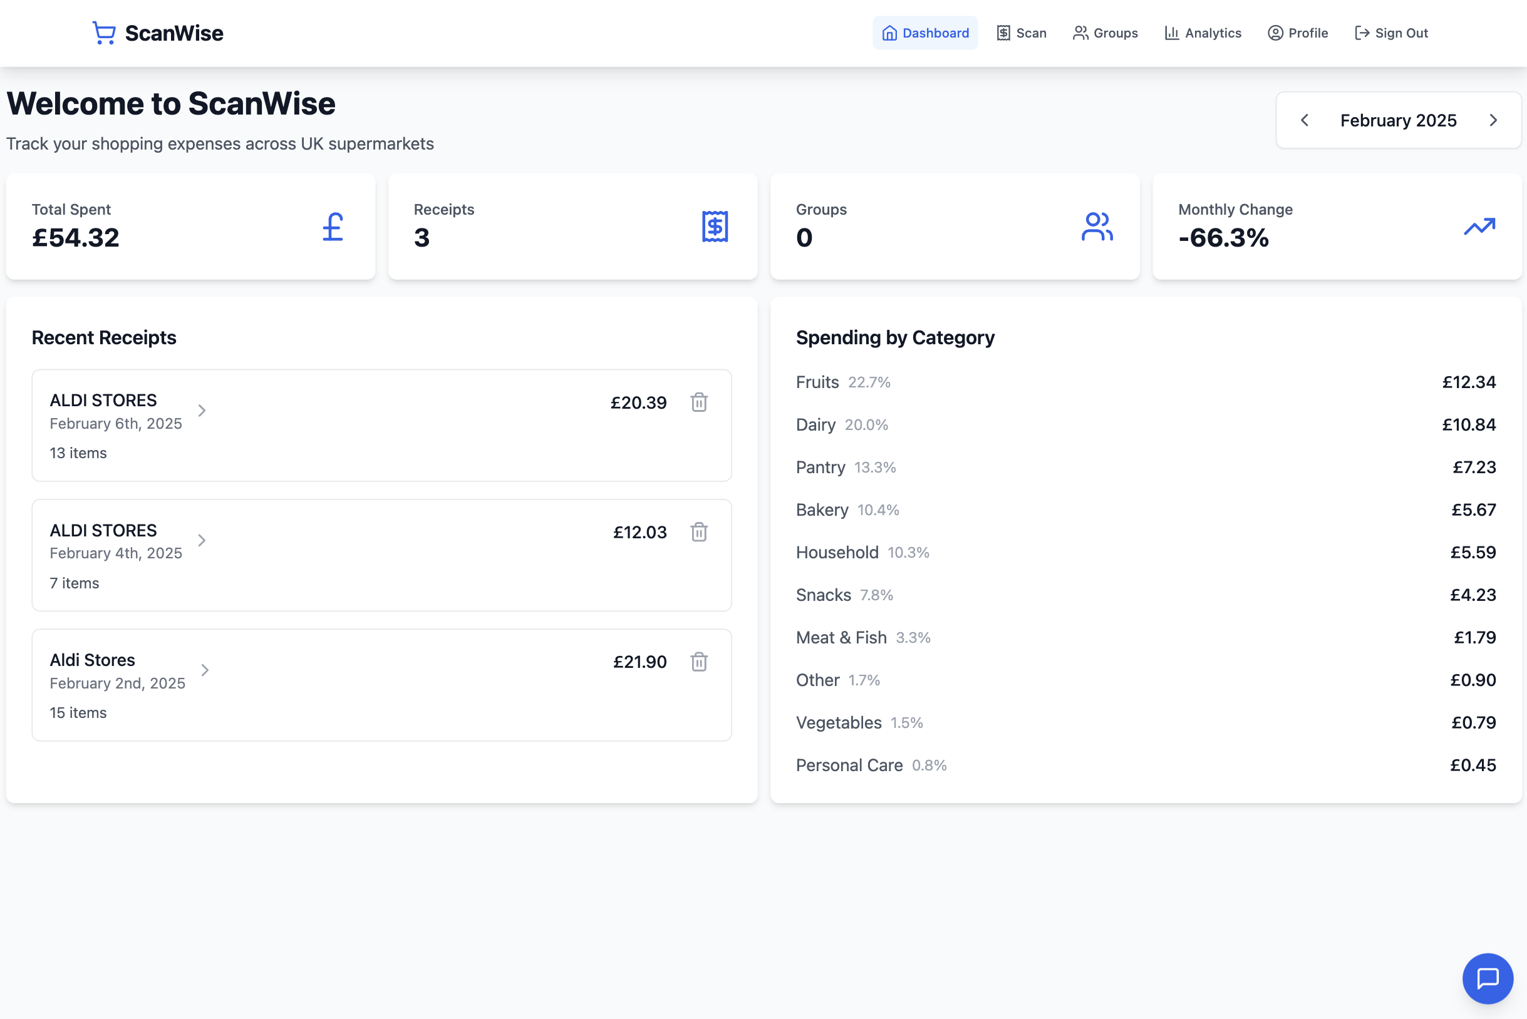This screenshot has height=1019, width=1527.
Task: Delete the £20.39 ALDI STORES receipt
Action: point(698,402)
